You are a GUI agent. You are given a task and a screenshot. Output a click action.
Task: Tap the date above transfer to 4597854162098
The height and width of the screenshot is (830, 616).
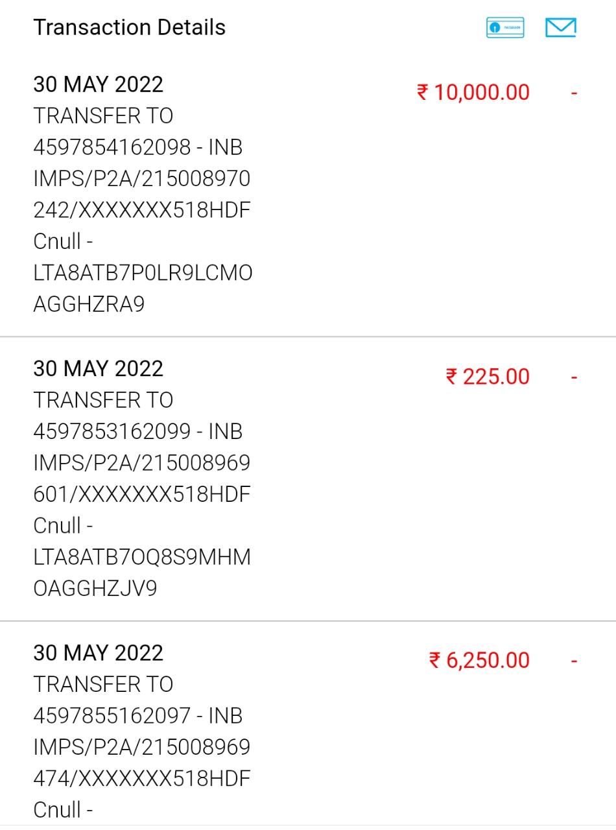pos(98,84)
